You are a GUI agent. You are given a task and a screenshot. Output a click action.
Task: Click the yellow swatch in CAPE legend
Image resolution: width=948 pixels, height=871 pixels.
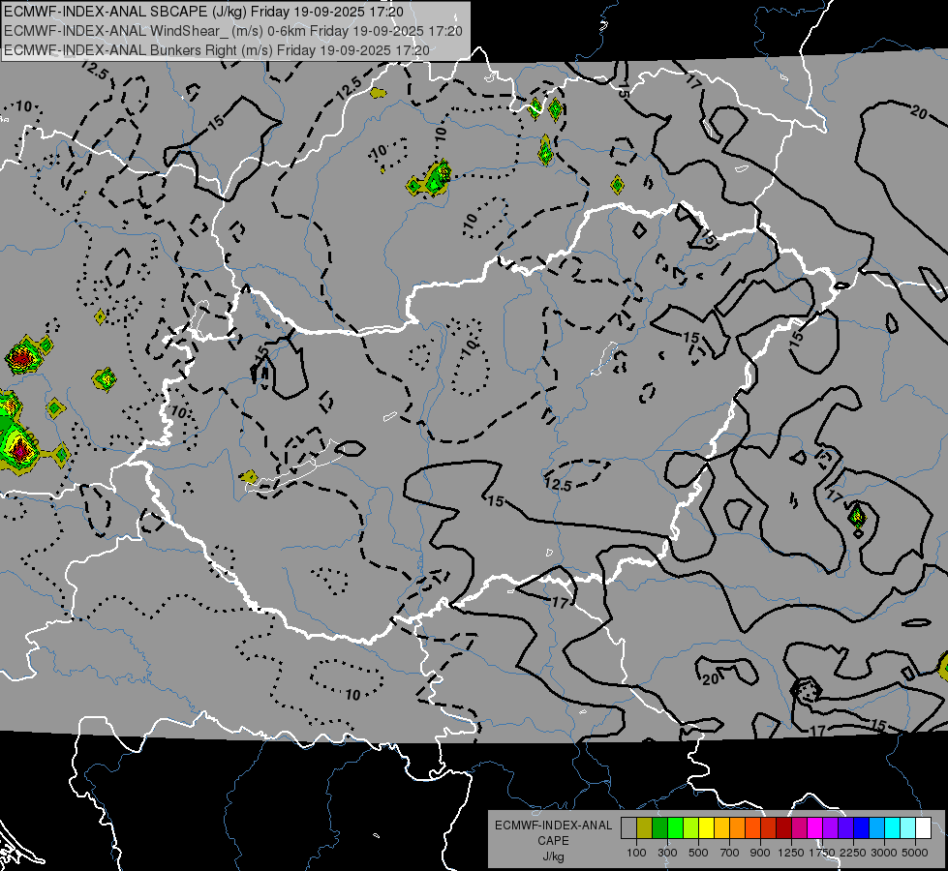706,827
